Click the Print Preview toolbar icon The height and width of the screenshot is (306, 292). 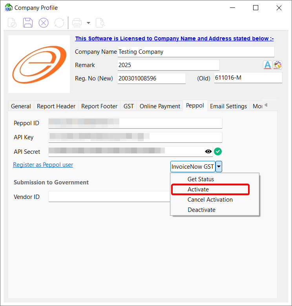click(x=100, y=23)
